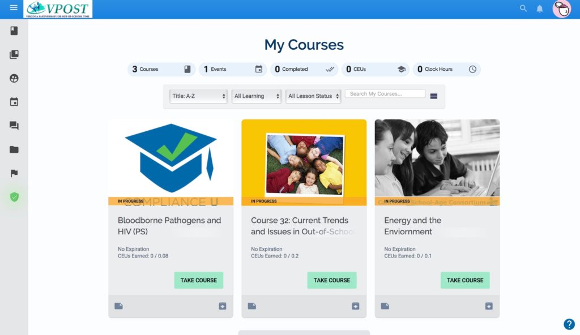Open the single book sidebar icon
Viewport: 580px width, 335px height.
14,31
